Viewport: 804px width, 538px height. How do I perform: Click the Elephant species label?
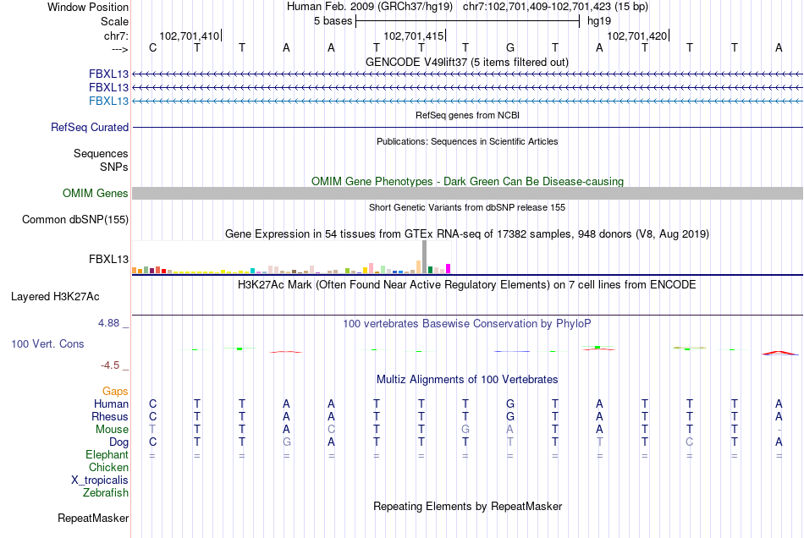click(107, 455)
